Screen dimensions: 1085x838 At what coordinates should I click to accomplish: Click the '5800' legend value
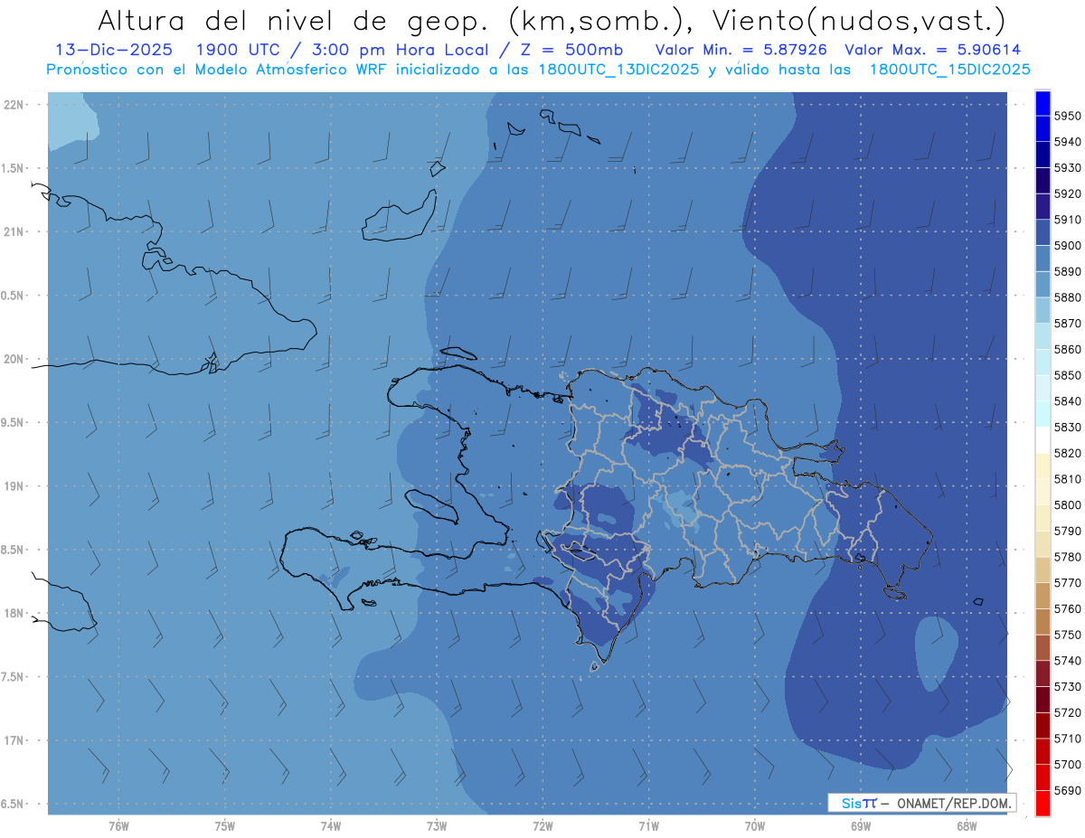tap(1068, 505)
